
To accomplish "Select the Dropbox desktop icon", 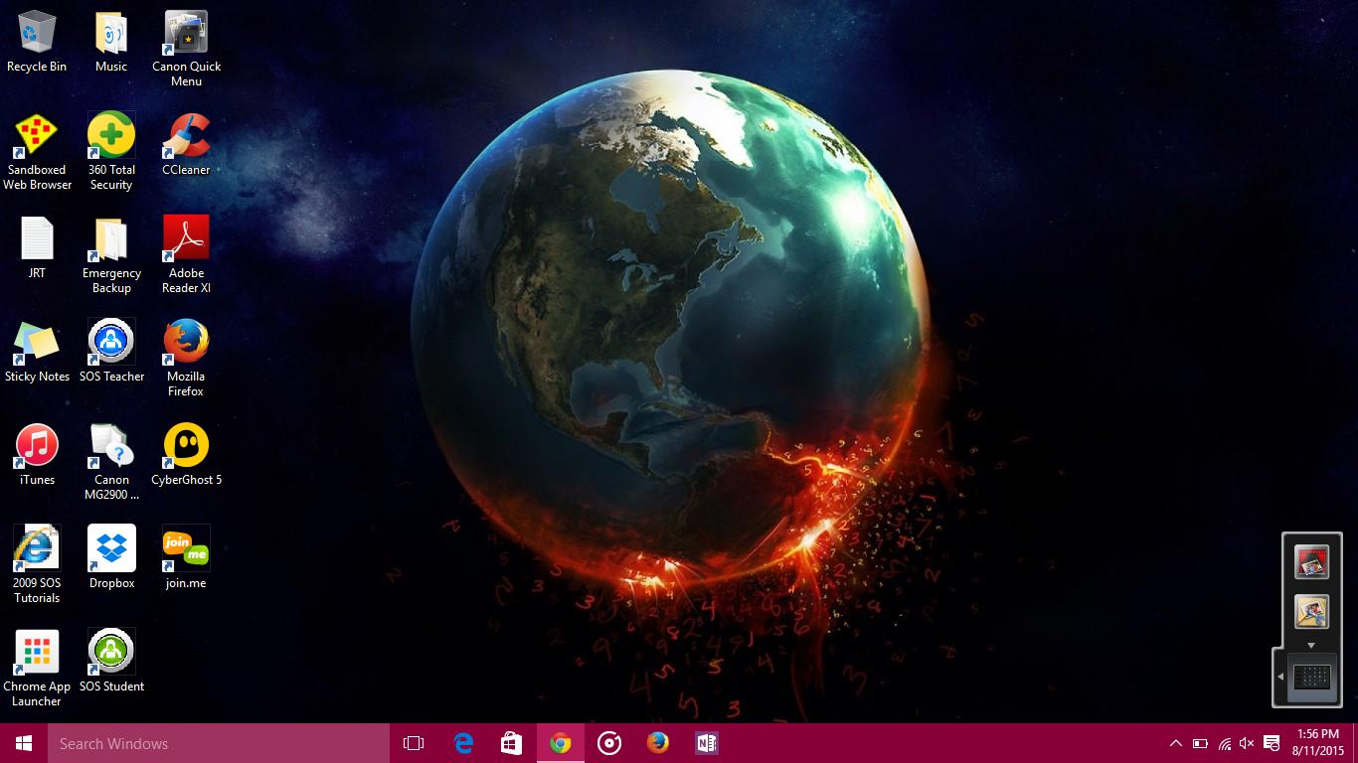I will (x=111, y=558).
